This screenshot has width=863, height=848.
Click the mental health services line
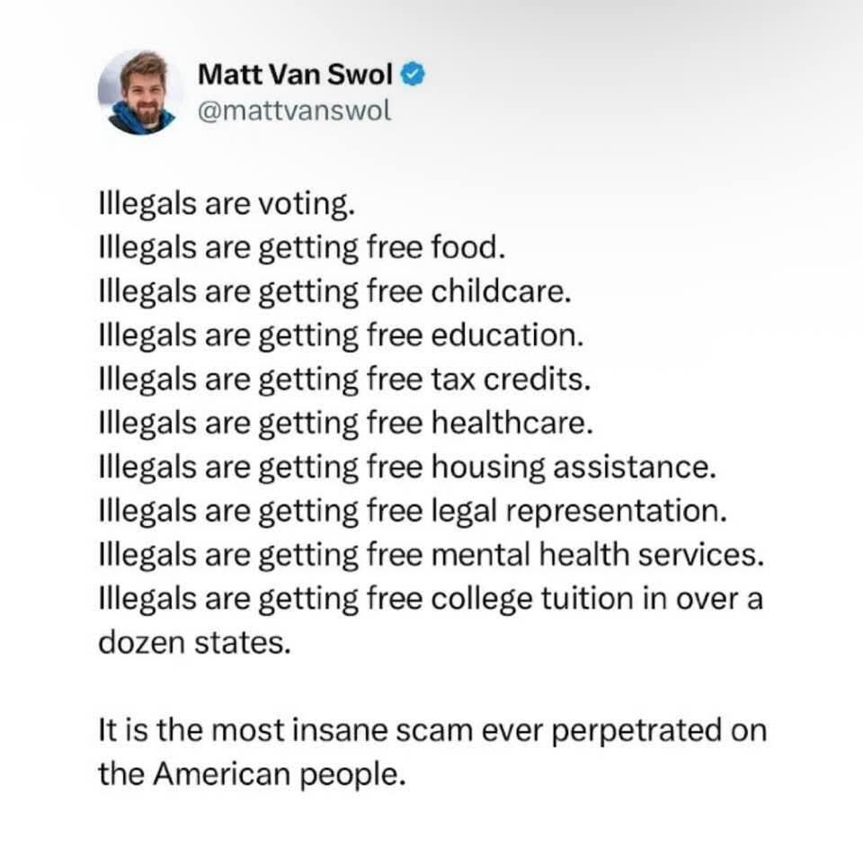pyautogui.click(x=431, y=556)
